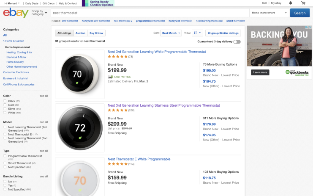Check Nest Learning Thermostat 2nd Generation filter
Screen dimensions: 313x196
(5, 138)
